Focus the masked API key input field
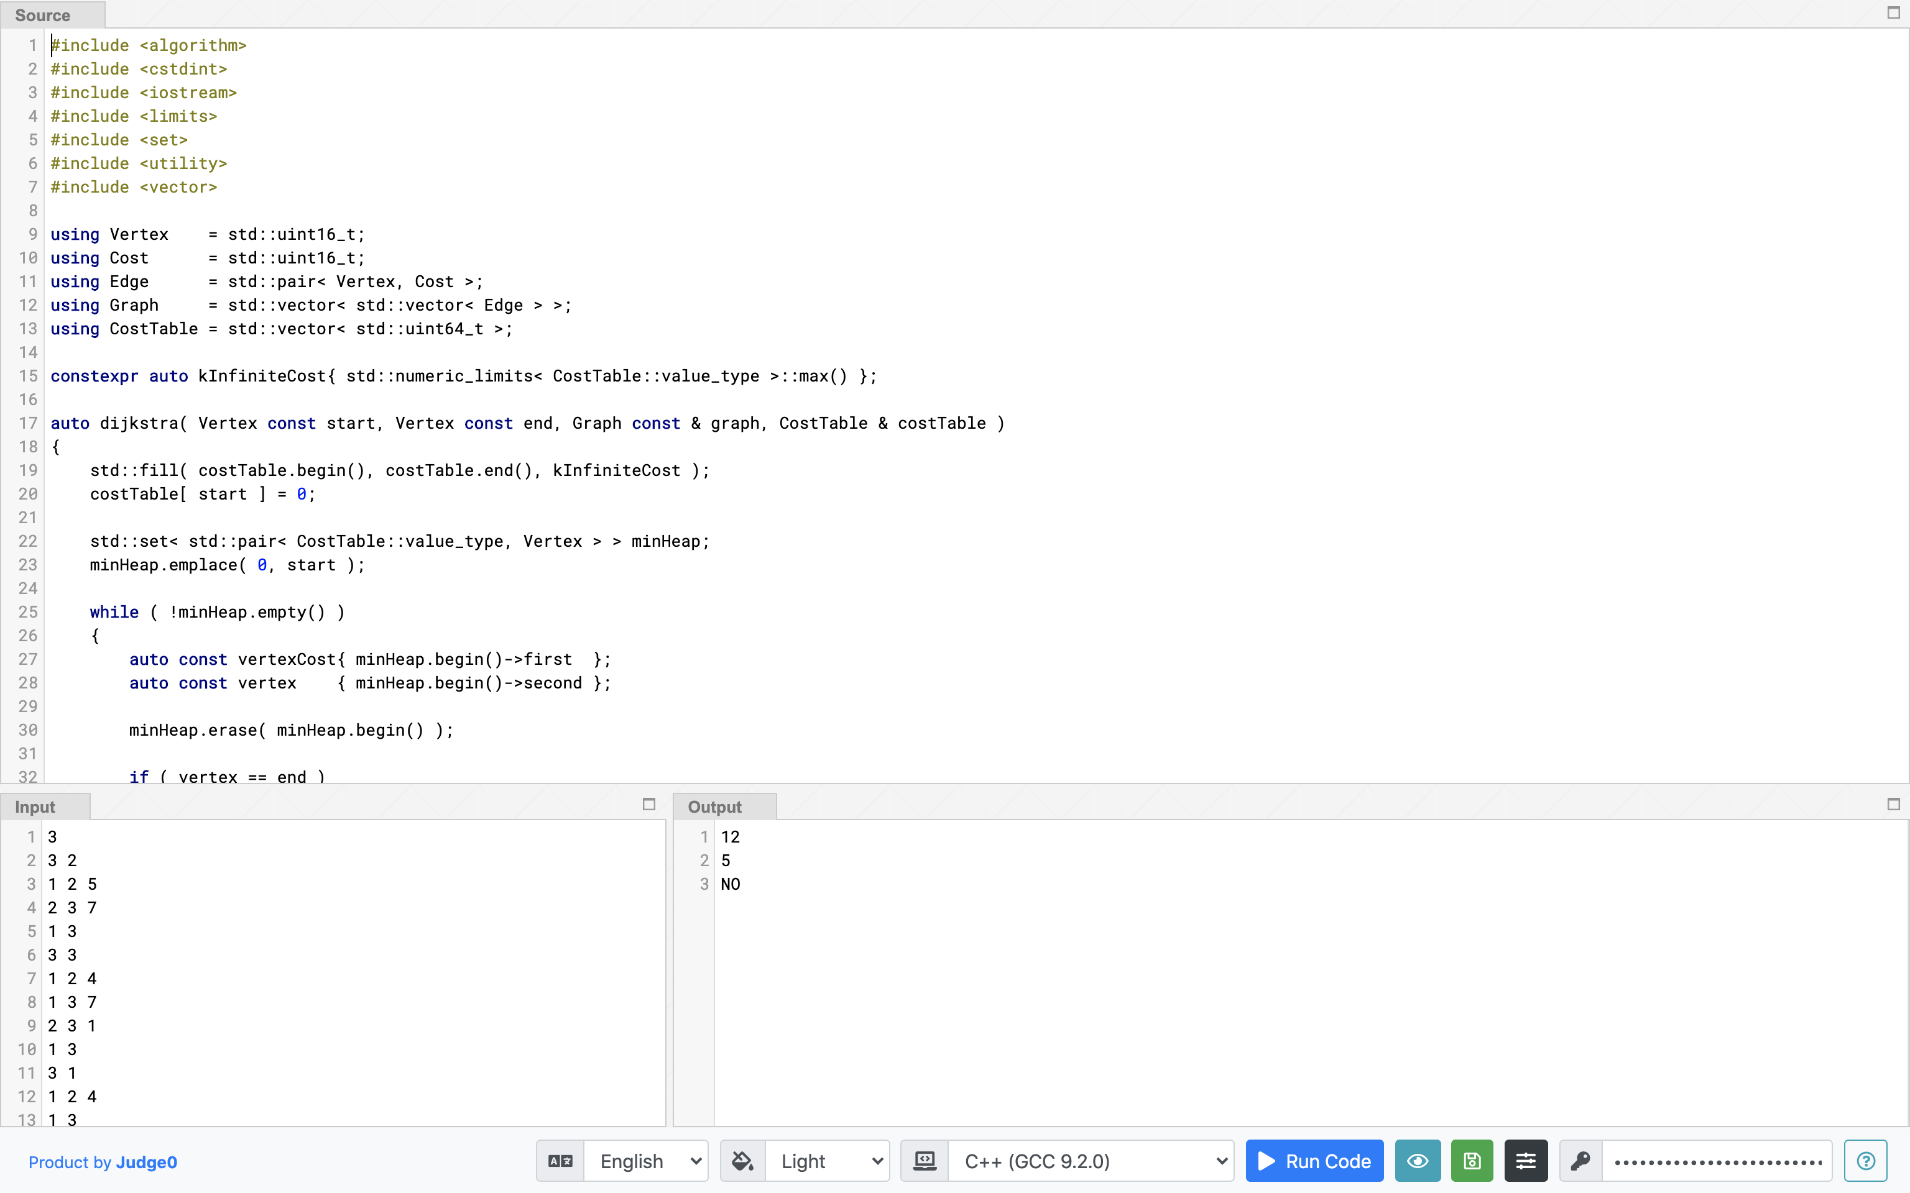The width and height of the screenshot is (1910, 1193). [x=1717, y=1161]
